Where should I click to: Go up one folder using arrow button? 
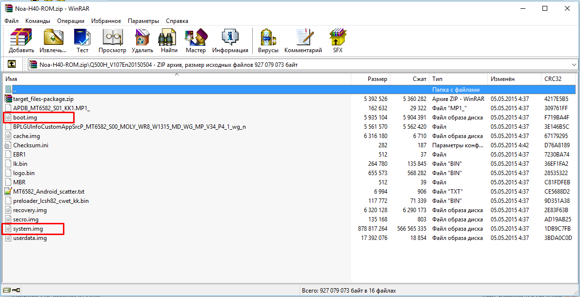[12, 64]
